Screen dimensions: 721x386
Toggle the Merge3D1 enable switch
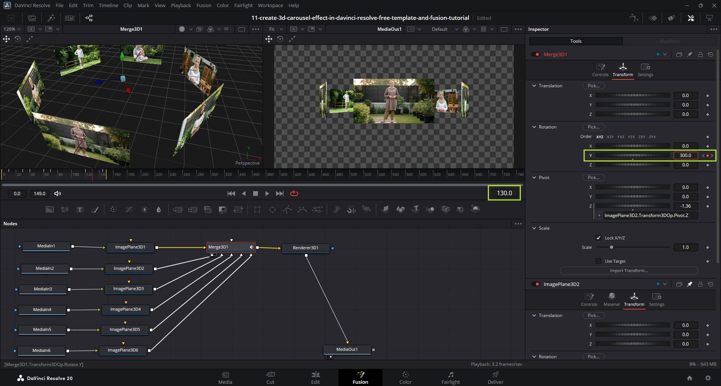535,55
